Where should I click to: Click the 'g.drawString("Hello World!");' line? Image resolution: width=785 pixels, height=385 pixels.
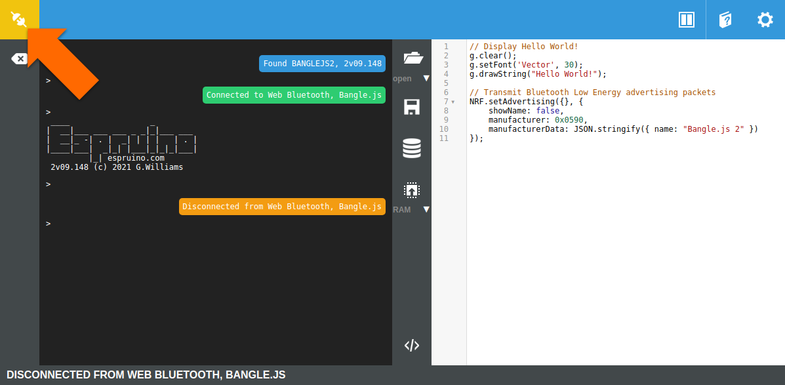point(538,74)
